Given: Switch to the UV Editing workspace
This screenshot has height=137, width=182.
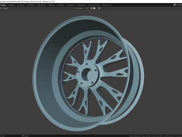Looking at the screenshot, I should 30,5.
